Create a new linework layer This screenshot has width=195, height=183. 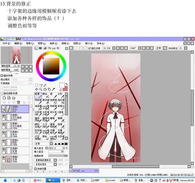[9, 98]
